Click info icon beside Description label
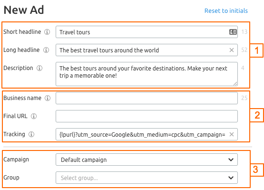This screenshot has width=264, height=190. pos(39,68)
